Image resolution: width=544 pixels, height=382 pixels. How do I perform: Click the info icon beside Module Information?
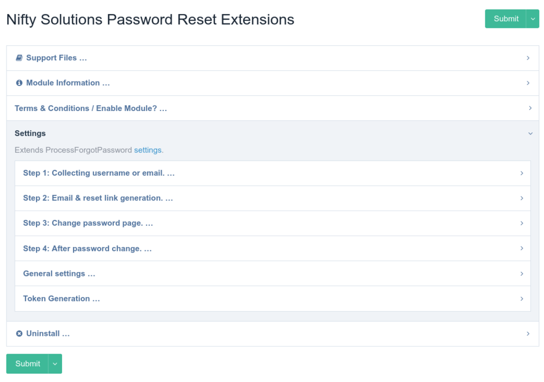pos(19,83)
